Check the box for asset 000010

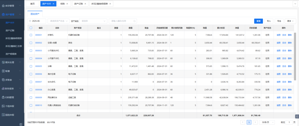pos(31,105)
